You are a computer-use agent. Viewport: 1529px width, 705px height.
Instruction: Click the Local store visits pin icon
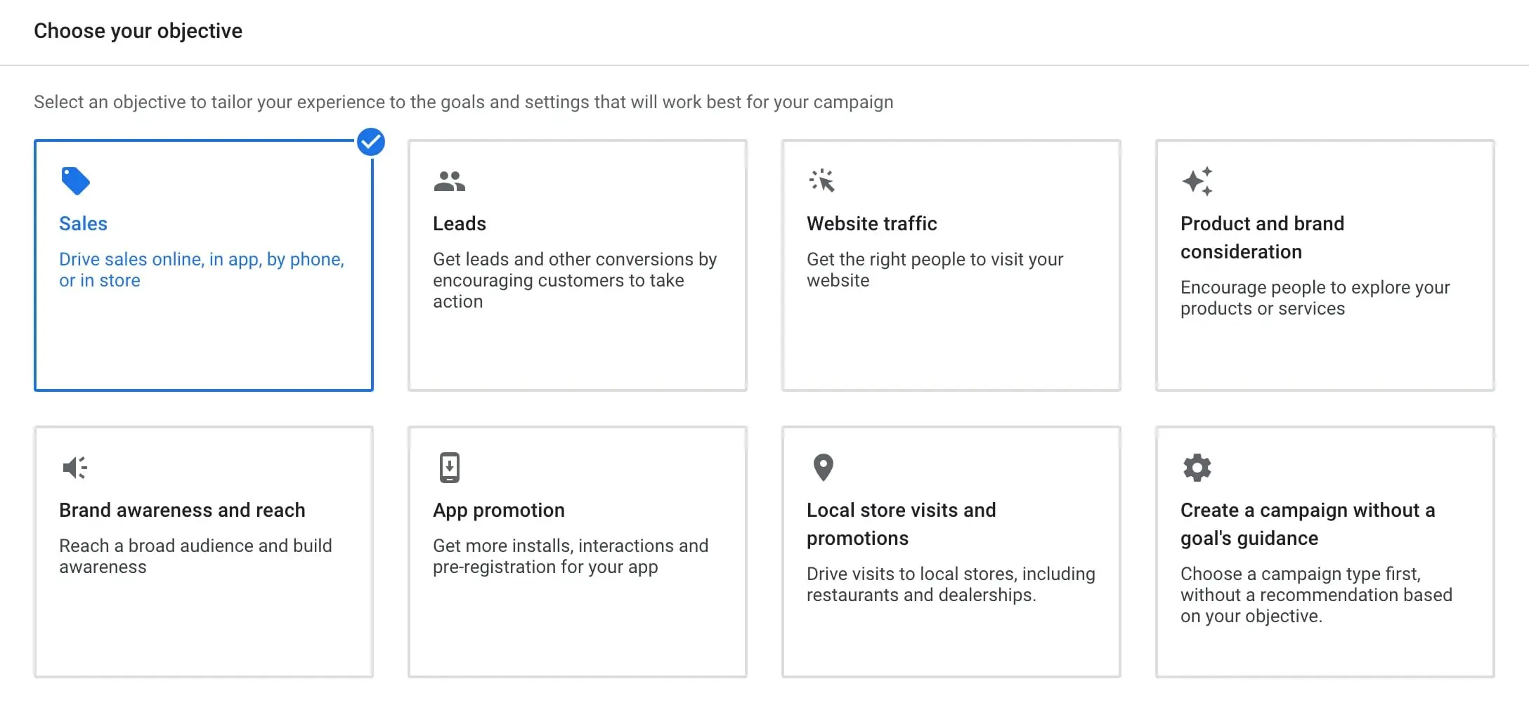pyautogui.click(x=823, y=468)
